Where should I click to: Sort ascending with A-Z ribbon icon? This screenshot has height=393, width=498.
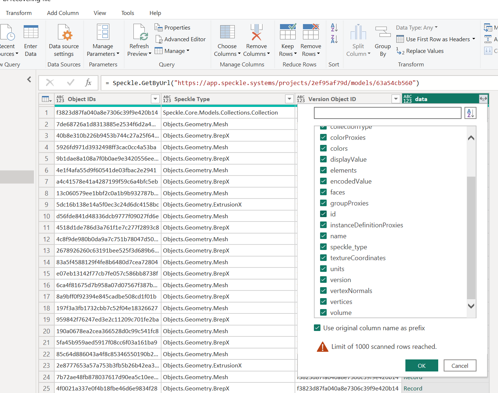[x=334, y=27]
